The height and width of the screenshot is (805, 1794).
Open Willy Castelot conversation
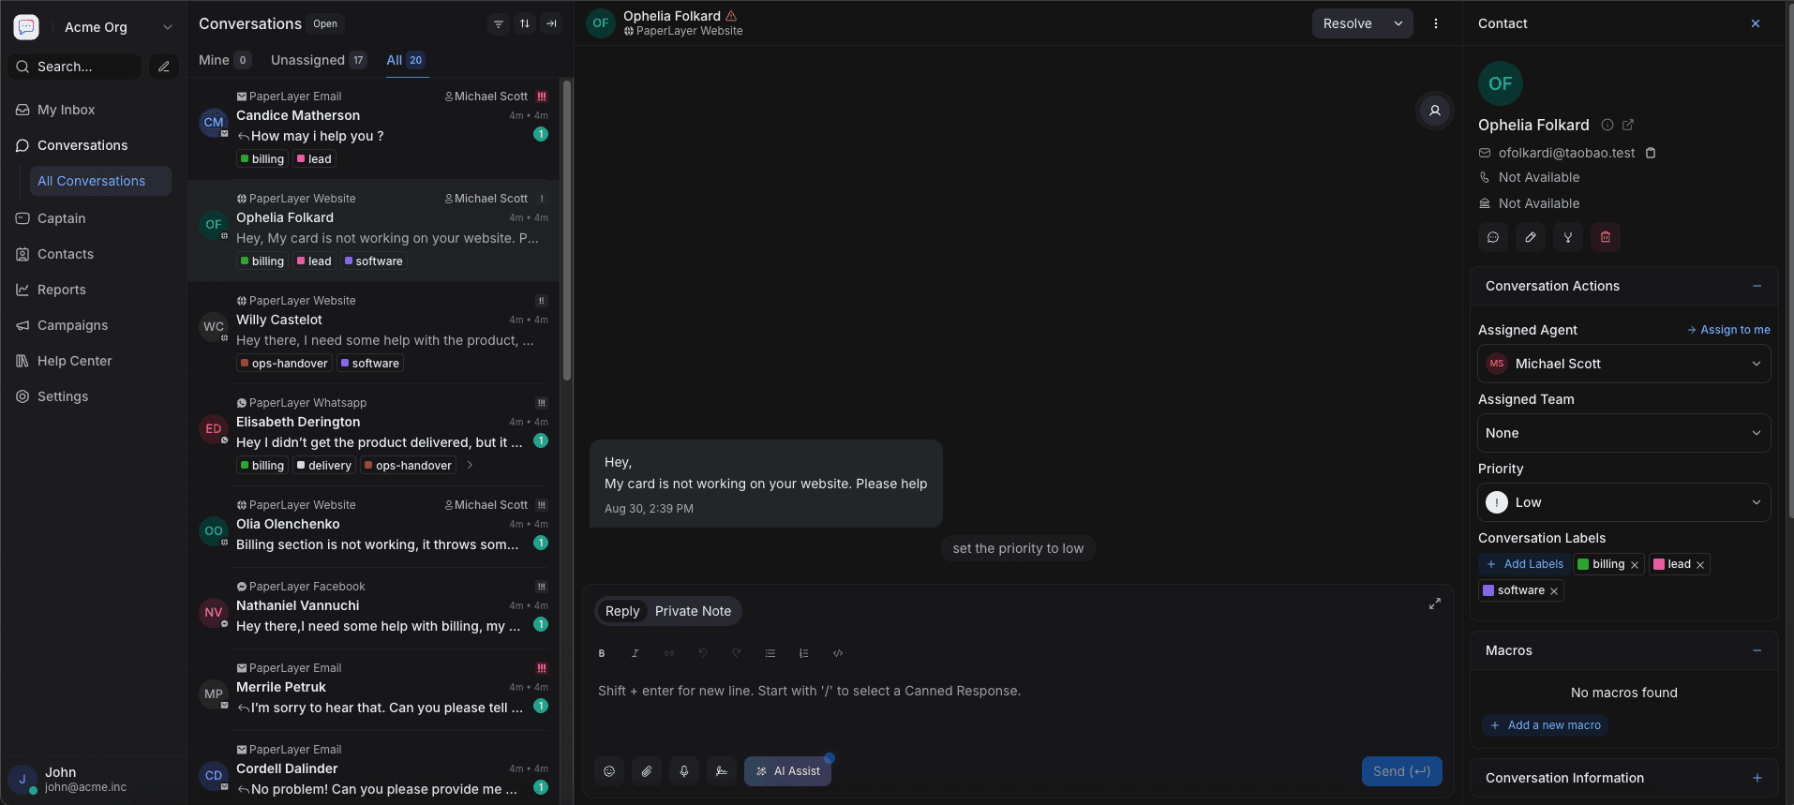(375, 333)
